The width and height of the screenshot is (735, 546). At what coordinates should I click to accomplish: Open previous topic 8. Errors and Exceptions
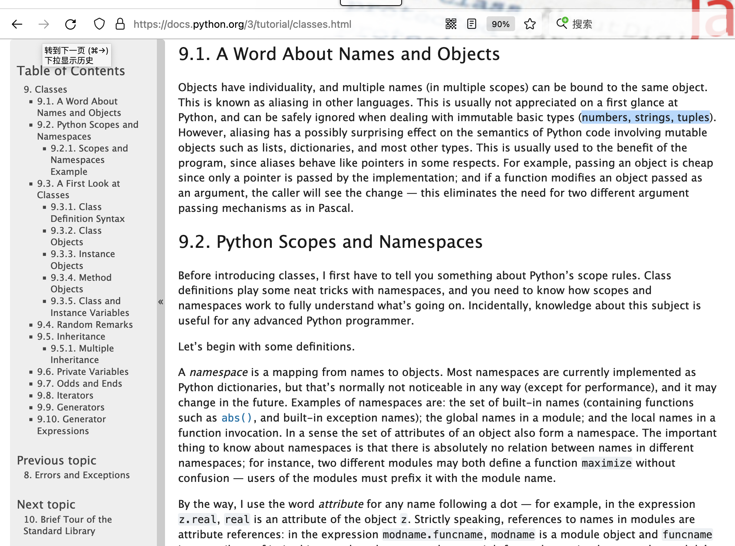click(77, 475)
